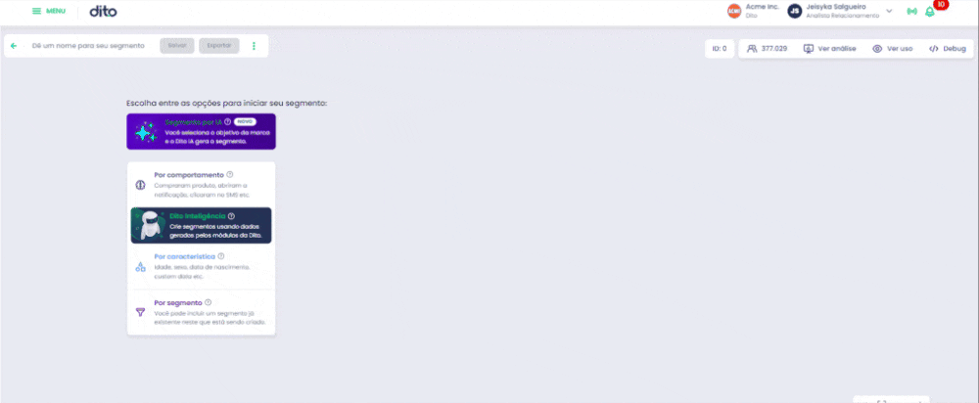The image size is (979, 403).
Task: Click the help icon next to Por segmento
Action: click(x=208, y=302)
